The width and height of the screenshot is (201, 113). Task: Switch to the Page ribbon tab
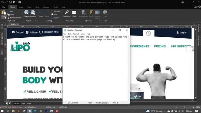click(29, 7)
